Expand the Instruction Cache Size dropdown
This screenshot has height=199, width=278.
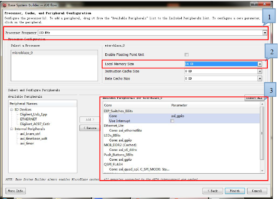[x=260, y=71]
